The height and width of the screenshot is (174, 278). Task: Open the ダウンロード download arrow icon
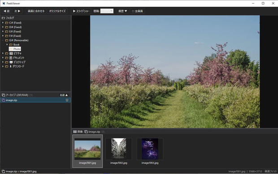pos(10,66)
